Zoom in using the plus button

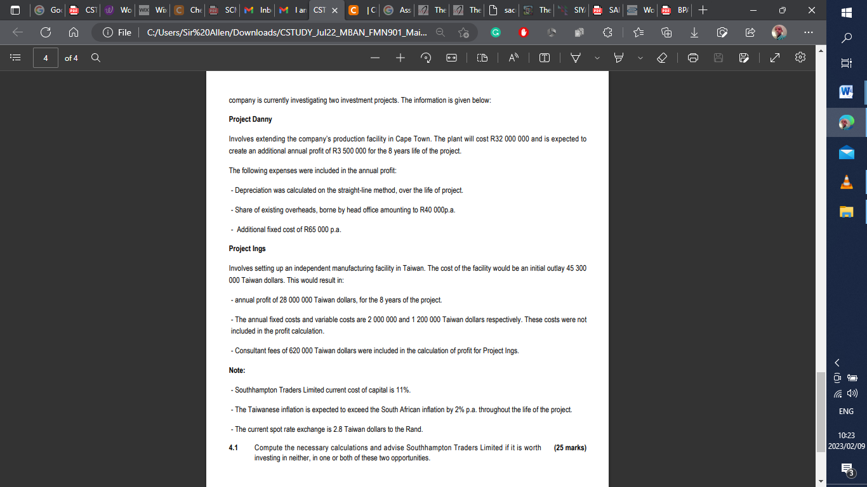point(400,58)
